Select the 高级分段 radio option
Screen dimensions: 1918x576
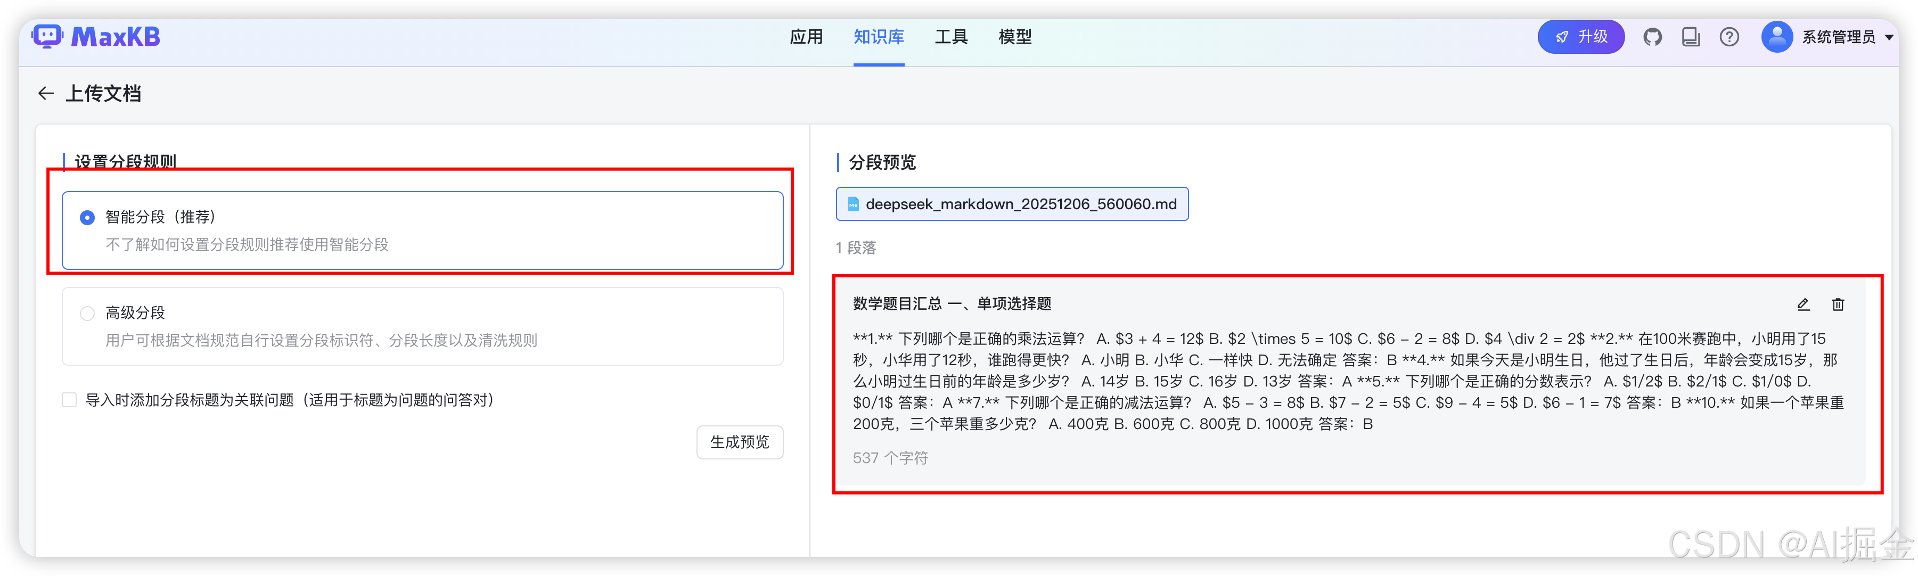(x=87, y=312)
